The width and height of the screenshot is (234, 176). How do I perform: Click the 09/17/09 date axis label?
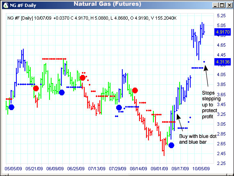pos(180,169)
